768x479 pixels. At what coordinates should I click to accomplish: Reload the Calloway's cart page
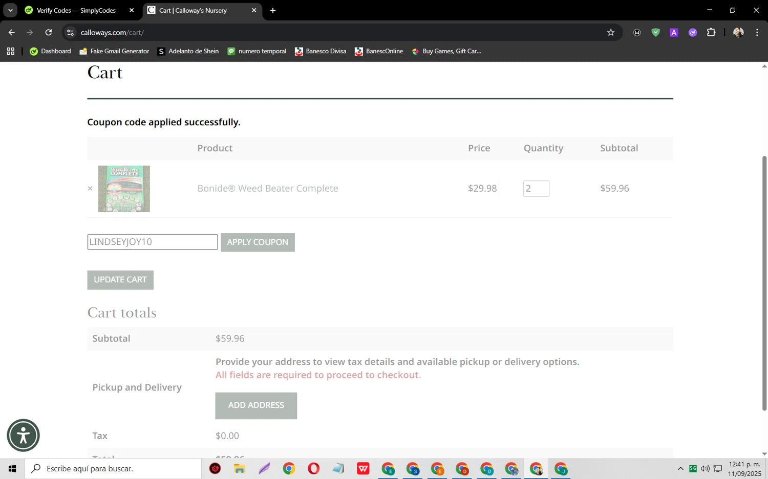point(49,32)
